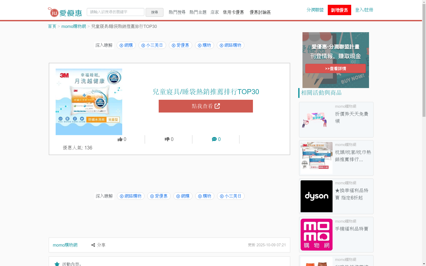The height and width of the screenshot is (266, 426).
Task: Select the lower 小三美日 tag
Action: (x=231, y=196)
